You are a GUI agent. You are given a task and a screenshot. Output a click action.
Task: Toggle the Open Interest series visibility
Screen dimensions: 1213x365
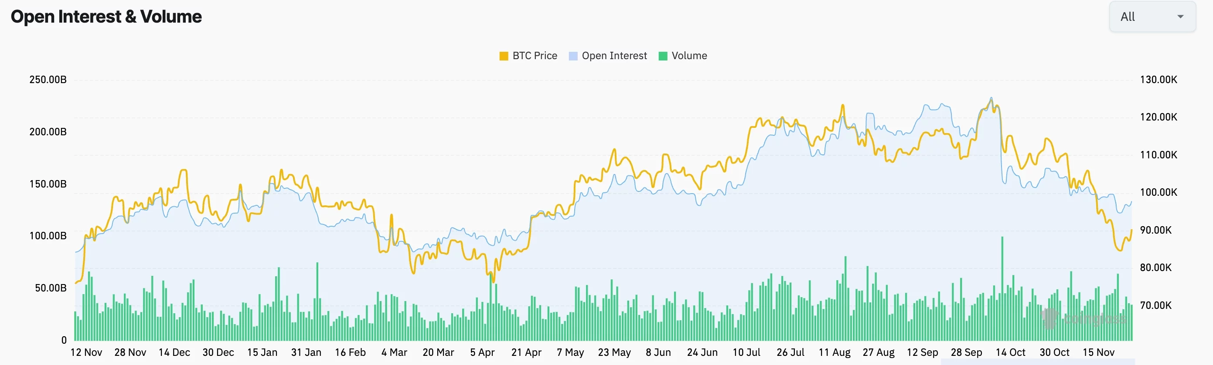(x=614, y=55)
